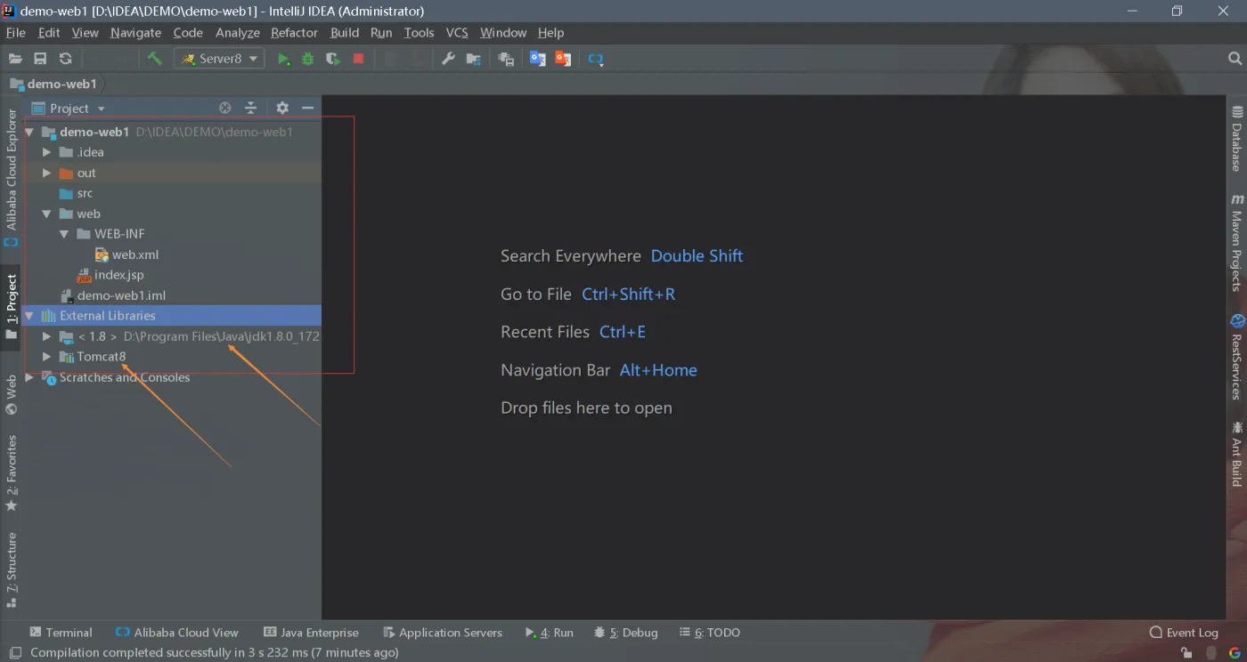The width and height of the screenshot is (1247, 662).
Task: Toggle the Maven Projects side tab
Action: coord(1237,243)
